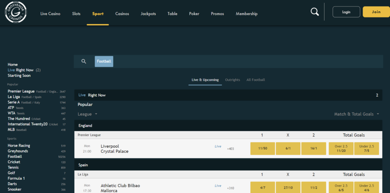
Task: Click the yellow Join button
Action: pyautogui.click(x=376, y=12)
